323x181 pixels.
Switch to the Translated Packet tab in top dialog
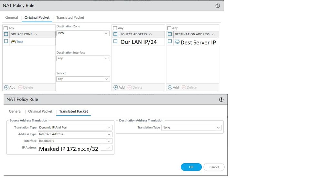(70, 17)
